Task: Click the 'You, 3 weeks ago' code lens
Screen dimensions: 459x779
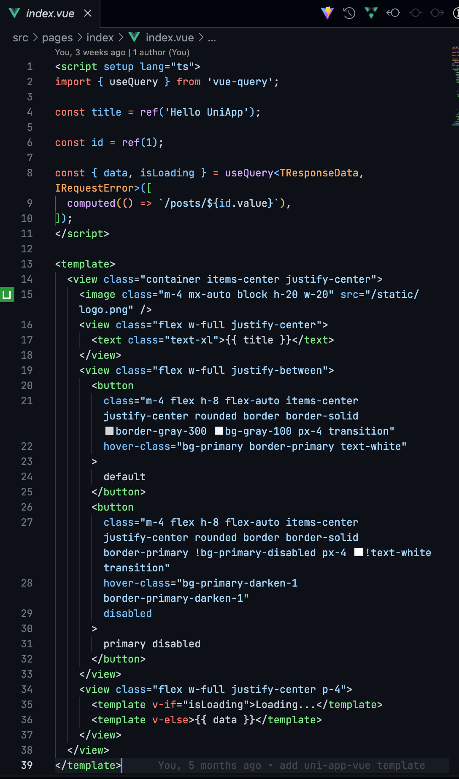Action: pyautogui.click(x=90, y=52)
